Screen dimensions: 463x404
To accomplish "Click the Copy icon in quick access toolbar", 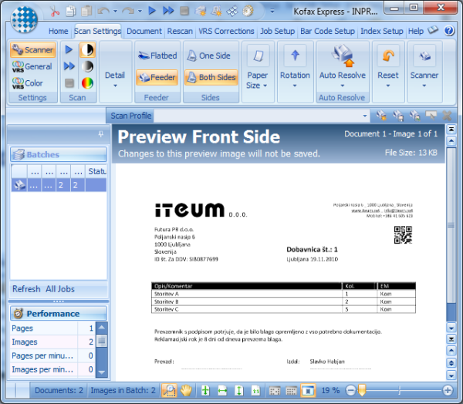I will pyautogui.click(x=71, y=12).
